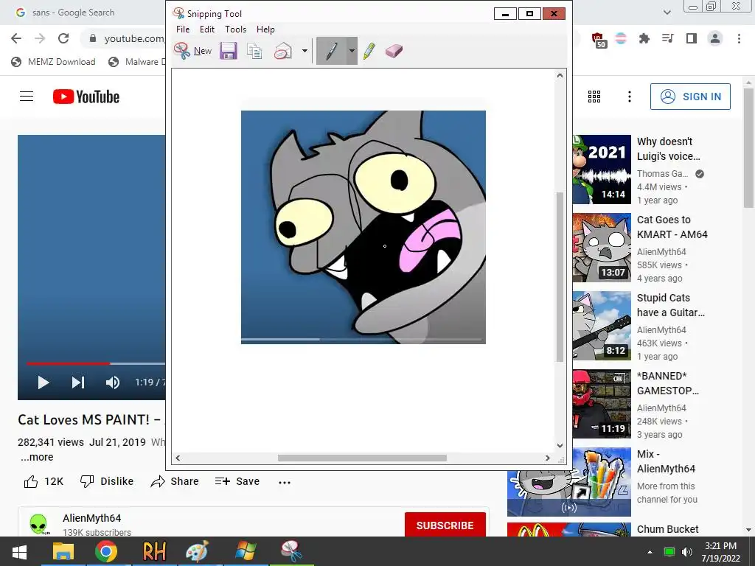Click the snip's scroll down arrow
The height and width of the screenshot is (566, 755).
pyautogui.click(x=560, y=446)
